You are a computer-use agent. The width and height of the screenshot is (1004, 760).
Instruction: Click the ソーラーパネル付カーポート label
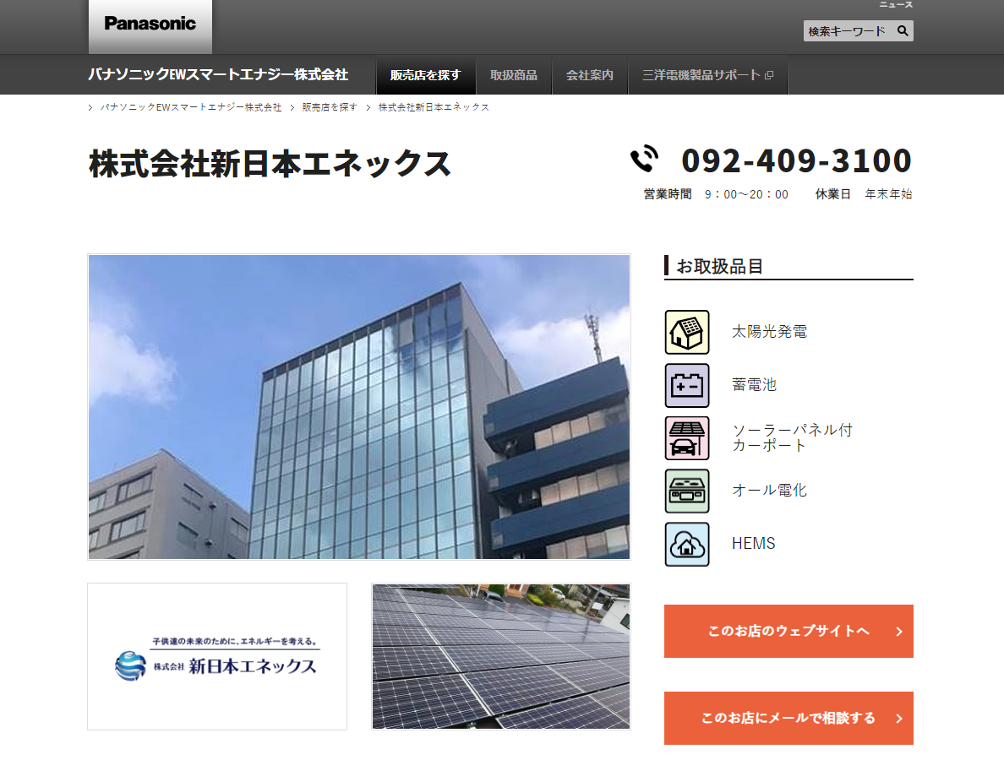coord(792,437)
